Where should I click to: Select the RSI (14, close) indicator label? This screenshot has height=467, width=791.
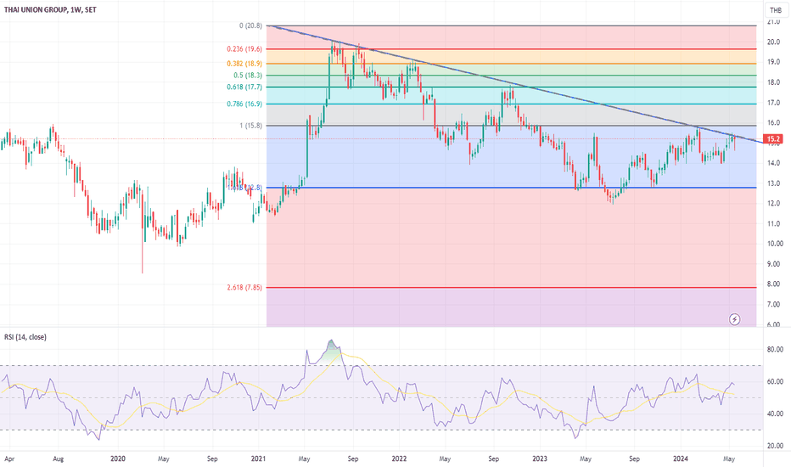[25, 337]
